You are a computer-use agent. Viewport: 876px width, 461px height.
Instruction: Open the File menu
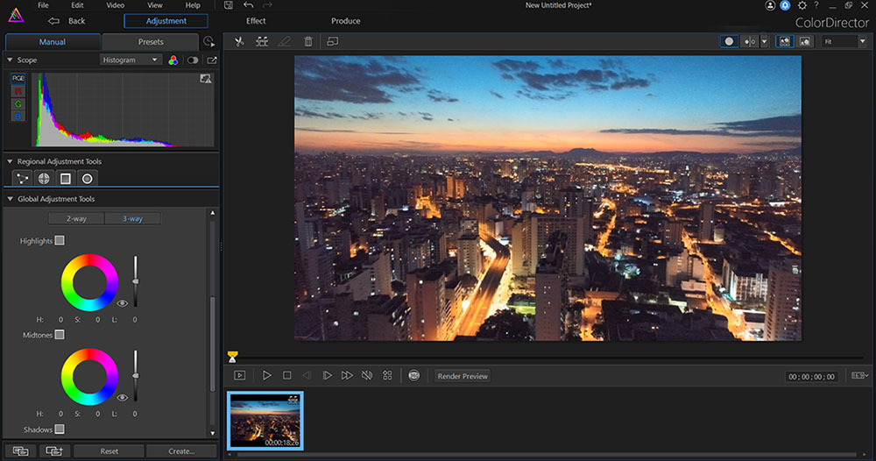click(43, 5)
